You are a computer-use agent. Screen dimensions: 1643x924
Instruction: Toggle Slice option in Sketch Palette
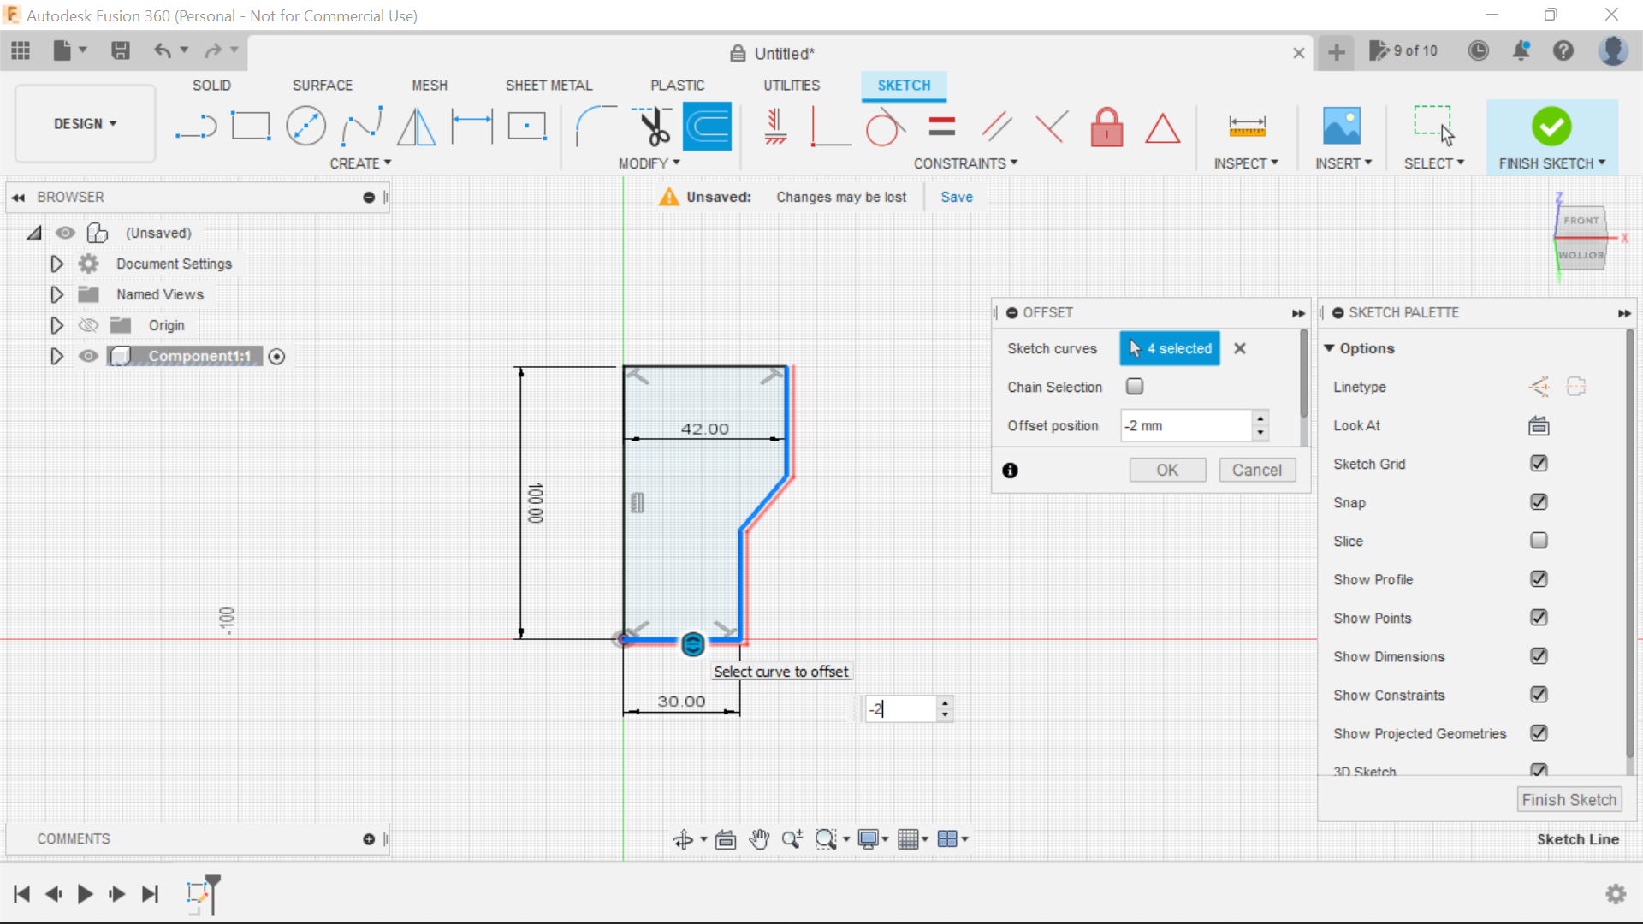(x=1538, y=541)
